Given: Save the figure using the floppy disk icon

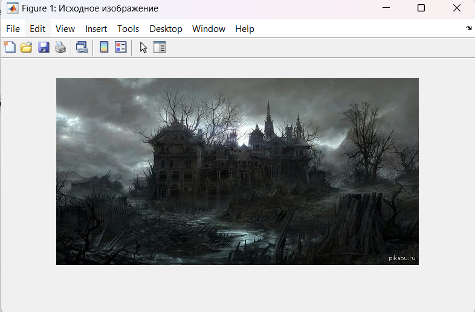Looking at the screenshot, I should coord(44,47).
